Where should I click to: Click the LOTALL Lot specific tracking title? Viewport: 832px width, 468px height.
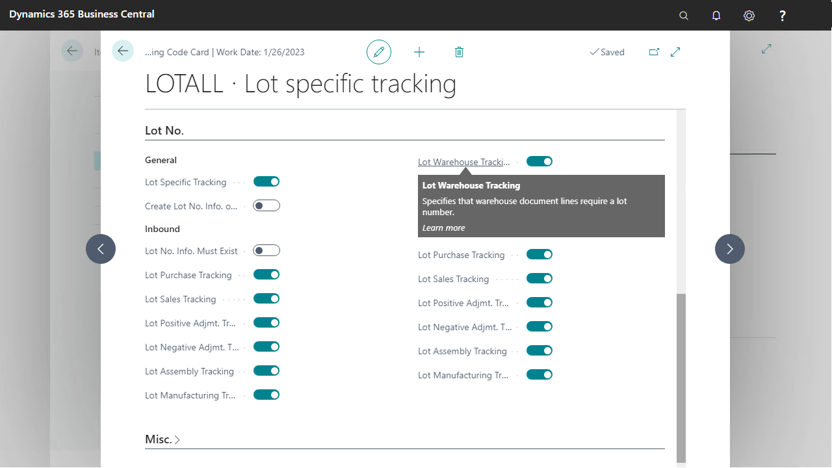300,84
